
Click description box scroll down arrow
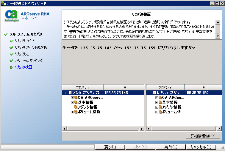coord(218,36)
